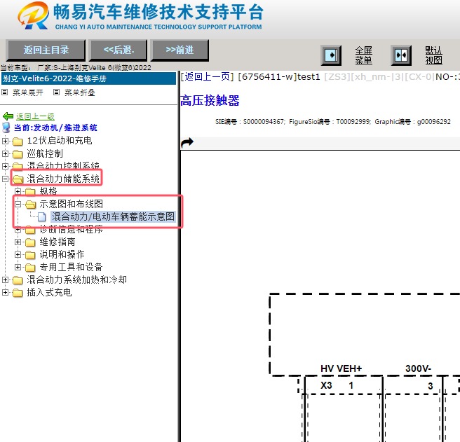
Task: Expand the 混合动力系统加热和冷却 tree node
Action: click(x=5, y=280)
